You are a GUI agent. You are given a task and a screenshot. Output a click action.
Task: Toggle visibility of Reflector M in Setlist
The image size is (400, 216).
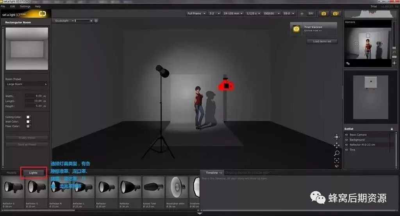coord(346,145)
